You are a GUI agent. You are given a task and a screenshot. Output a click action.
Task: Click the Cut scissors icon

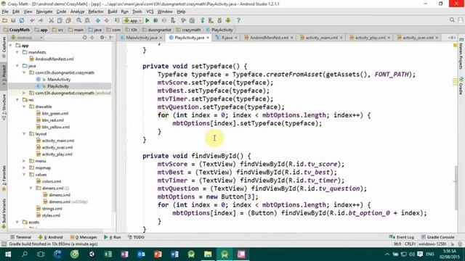(x=51, y=20)
